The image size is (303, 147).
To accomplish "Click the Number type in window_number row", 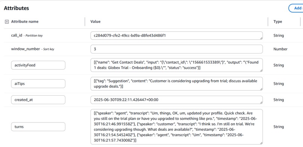I will pos(280,49).
